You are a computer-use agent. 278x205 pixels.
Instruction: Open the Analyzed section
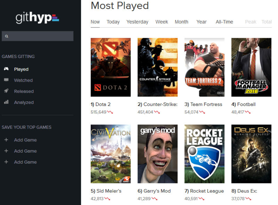click(24, 102)
